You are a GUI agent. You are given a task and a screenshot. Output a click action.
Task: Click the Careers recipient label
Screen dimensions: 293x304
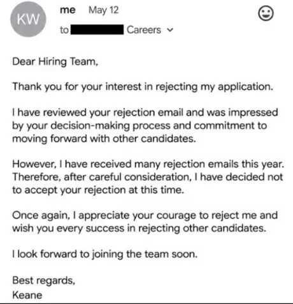pos(144,30)
